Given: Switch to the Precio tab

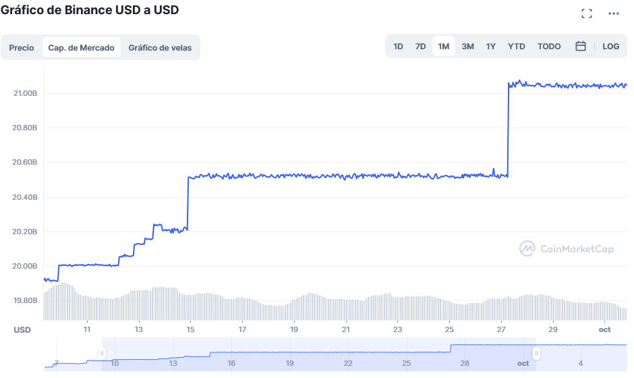Looking at the screenshot, I should 22,48.
